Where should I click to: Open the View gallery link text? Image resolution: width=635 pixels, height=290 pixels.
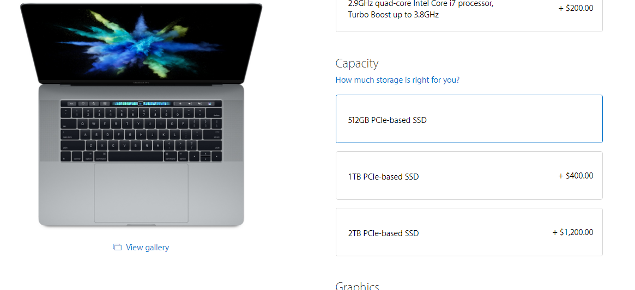(147, 247)
